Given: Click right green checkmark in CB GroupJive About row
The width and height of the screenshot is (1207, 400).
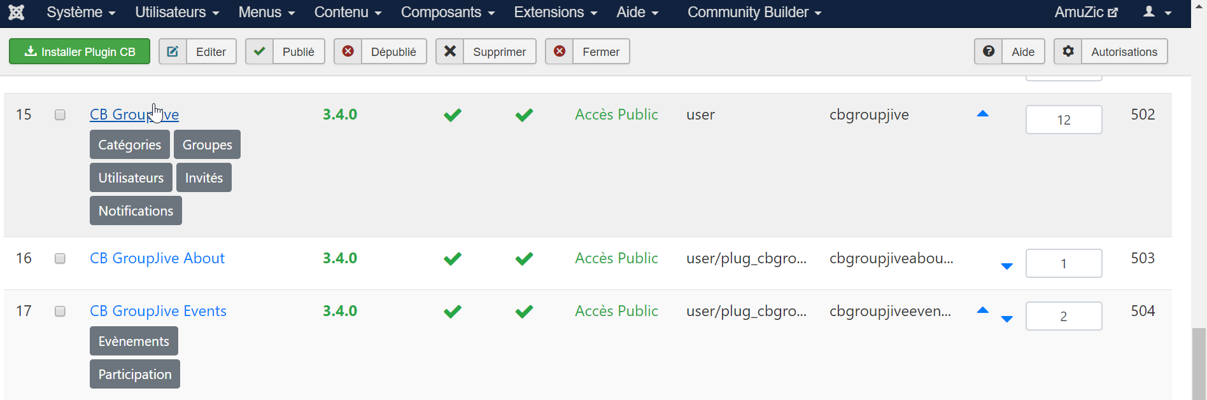Looking at the screenshot, I should 524,259.
